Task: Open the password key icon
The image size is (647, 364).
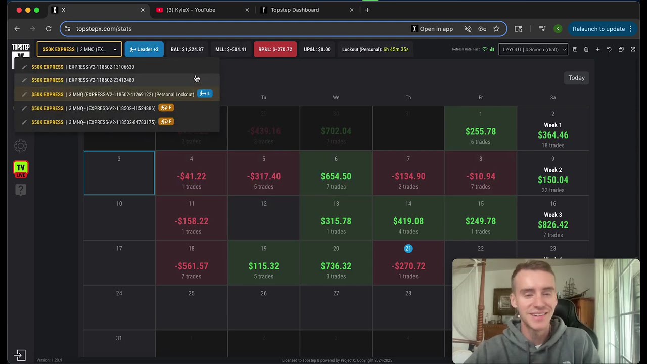Action: click(x=482, y=29)
